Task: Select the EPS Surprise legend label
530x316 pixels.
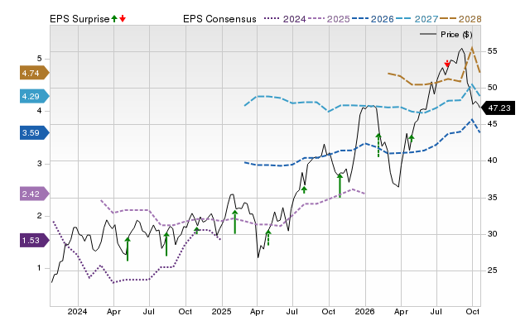Action: 79,19
